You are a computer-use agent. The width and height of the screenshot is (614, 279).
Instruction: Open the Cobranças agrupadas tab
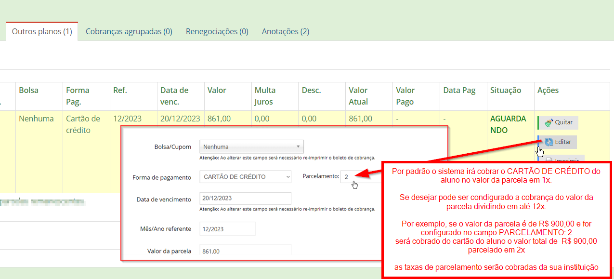coord(129,32)
